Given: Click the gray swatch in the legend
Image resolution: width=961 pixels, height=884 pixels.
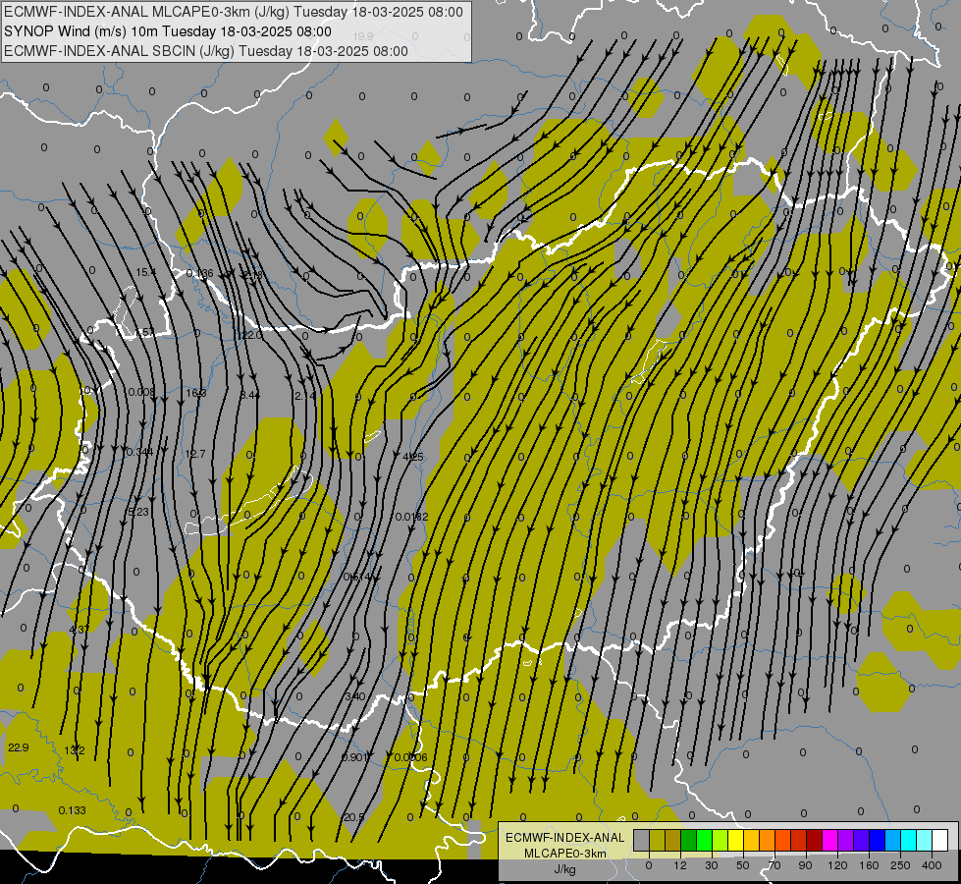Looking at the screenshot, I should pyautogui.click(x=642, y=840).
